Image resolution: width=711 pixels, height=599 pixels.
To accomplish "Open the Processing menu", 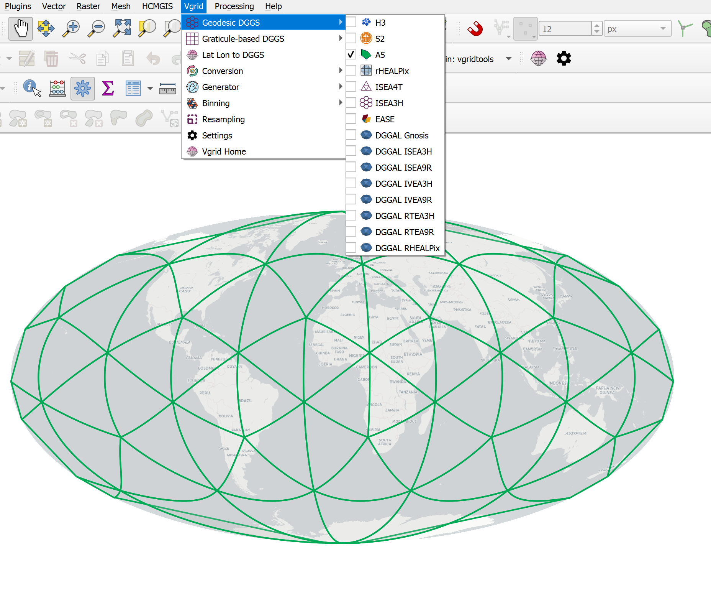I will 234,6.
